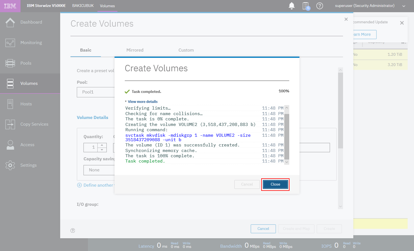Open the Pools menu label

26,63
